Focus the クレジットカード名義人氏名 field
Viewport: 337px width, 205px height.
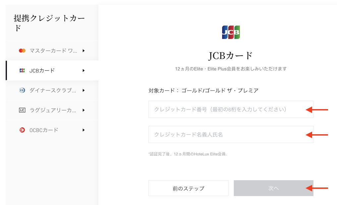tap(231, 135)
